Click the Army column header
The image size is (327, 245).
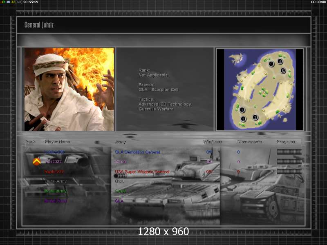[x=120, y=142]
